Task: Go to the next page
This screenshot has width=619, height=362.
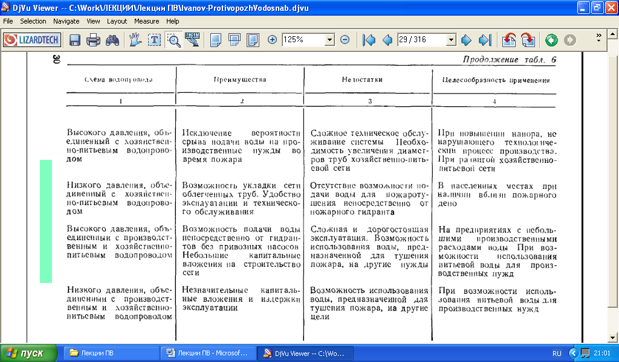Action: (466, 40)
